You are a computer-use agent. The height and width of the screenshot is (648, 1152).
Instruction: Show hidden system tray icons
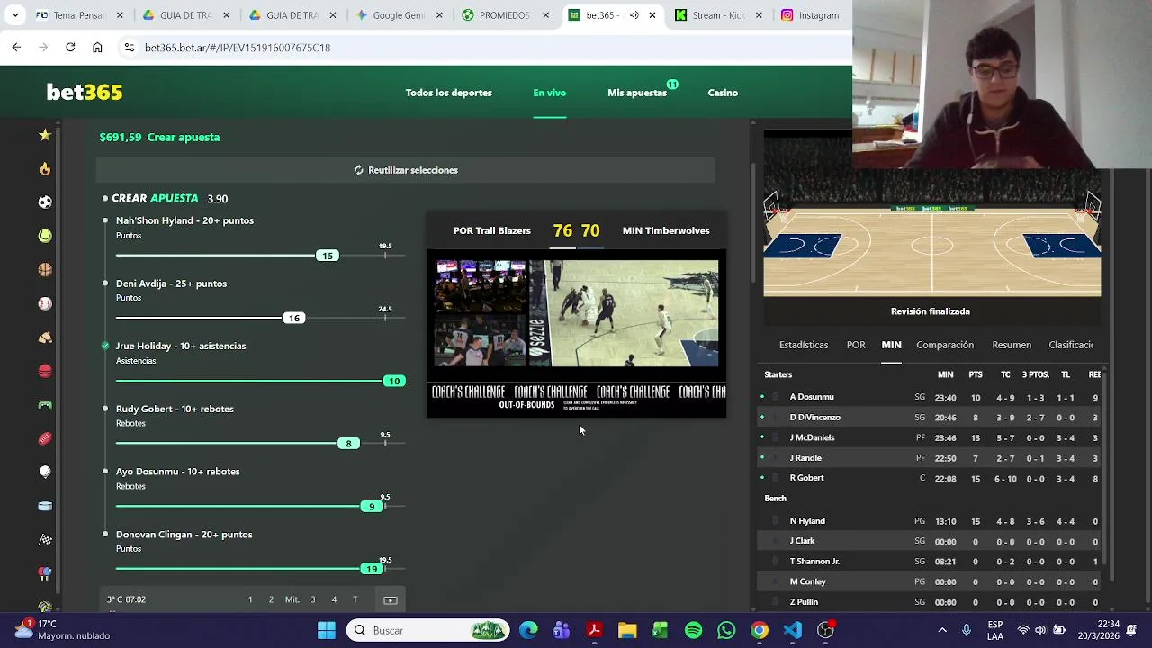[942, 630]
